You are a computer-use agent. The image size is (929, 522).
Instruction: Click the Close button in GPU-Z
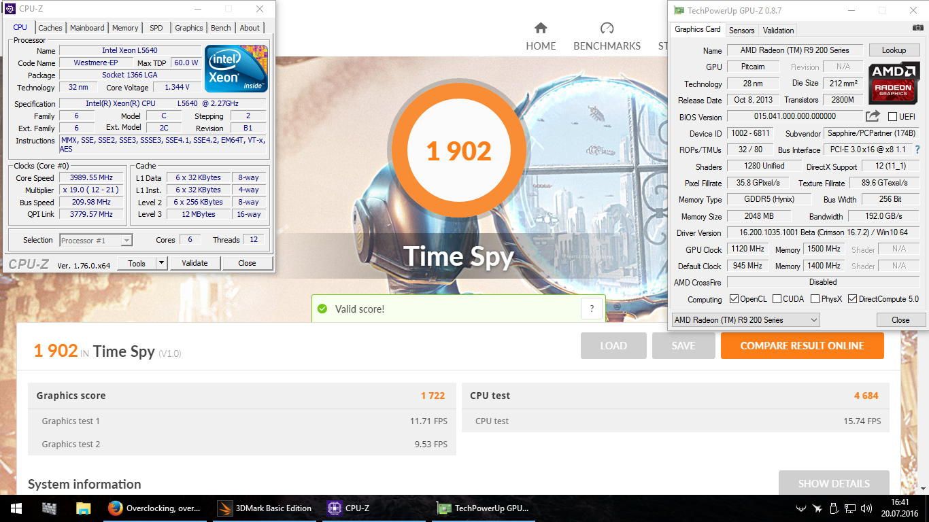900,319
